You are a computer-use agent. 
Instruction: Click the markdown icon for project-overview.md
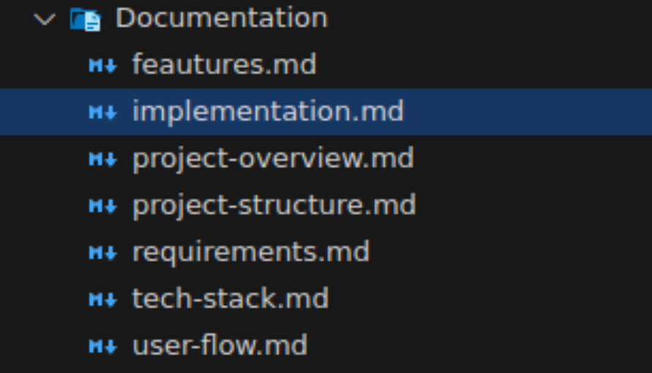point(102,159)
